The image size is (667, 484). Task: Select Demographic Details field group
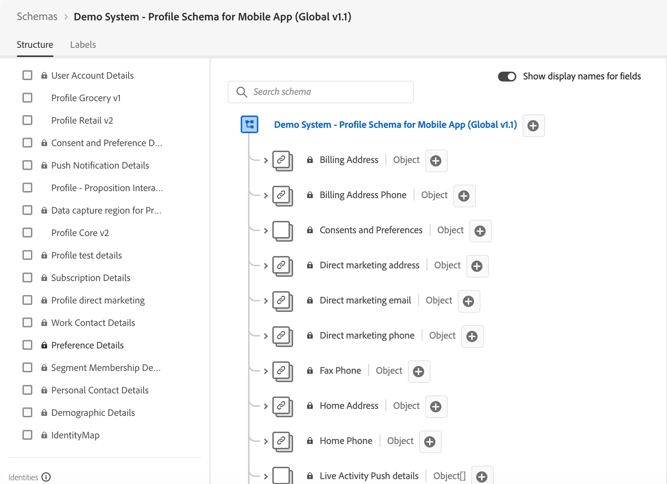[93, 413]
